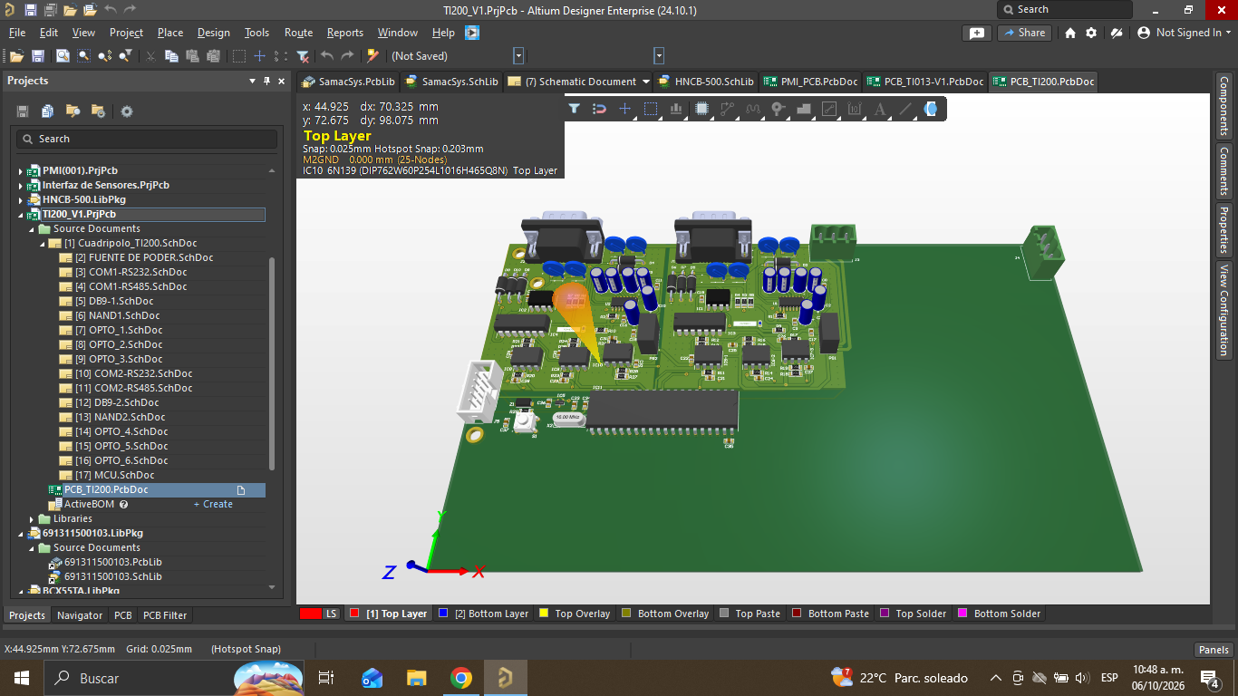Toggle the Snap magnet icon

pos(599,109)
